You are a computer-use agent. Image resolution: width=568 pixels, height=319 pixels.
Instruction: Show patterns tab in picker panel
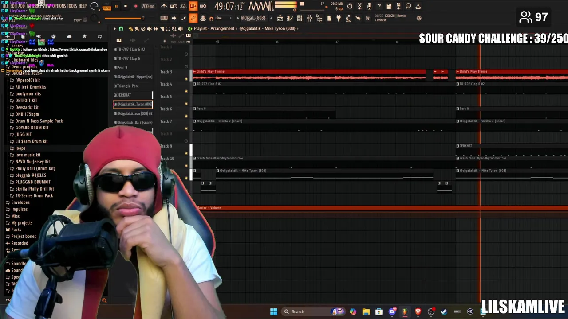click(119, 40)
